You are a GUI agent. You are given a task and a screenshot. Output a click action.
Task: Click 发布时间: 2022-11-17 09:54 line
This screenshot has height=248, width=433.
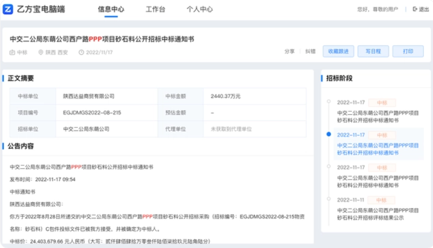pos(42,180)
